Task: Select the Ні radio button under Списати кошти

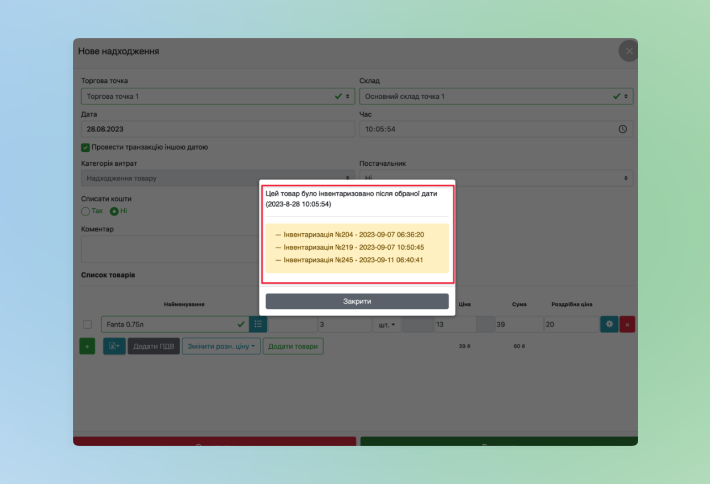Action: [x=114, y=211]
